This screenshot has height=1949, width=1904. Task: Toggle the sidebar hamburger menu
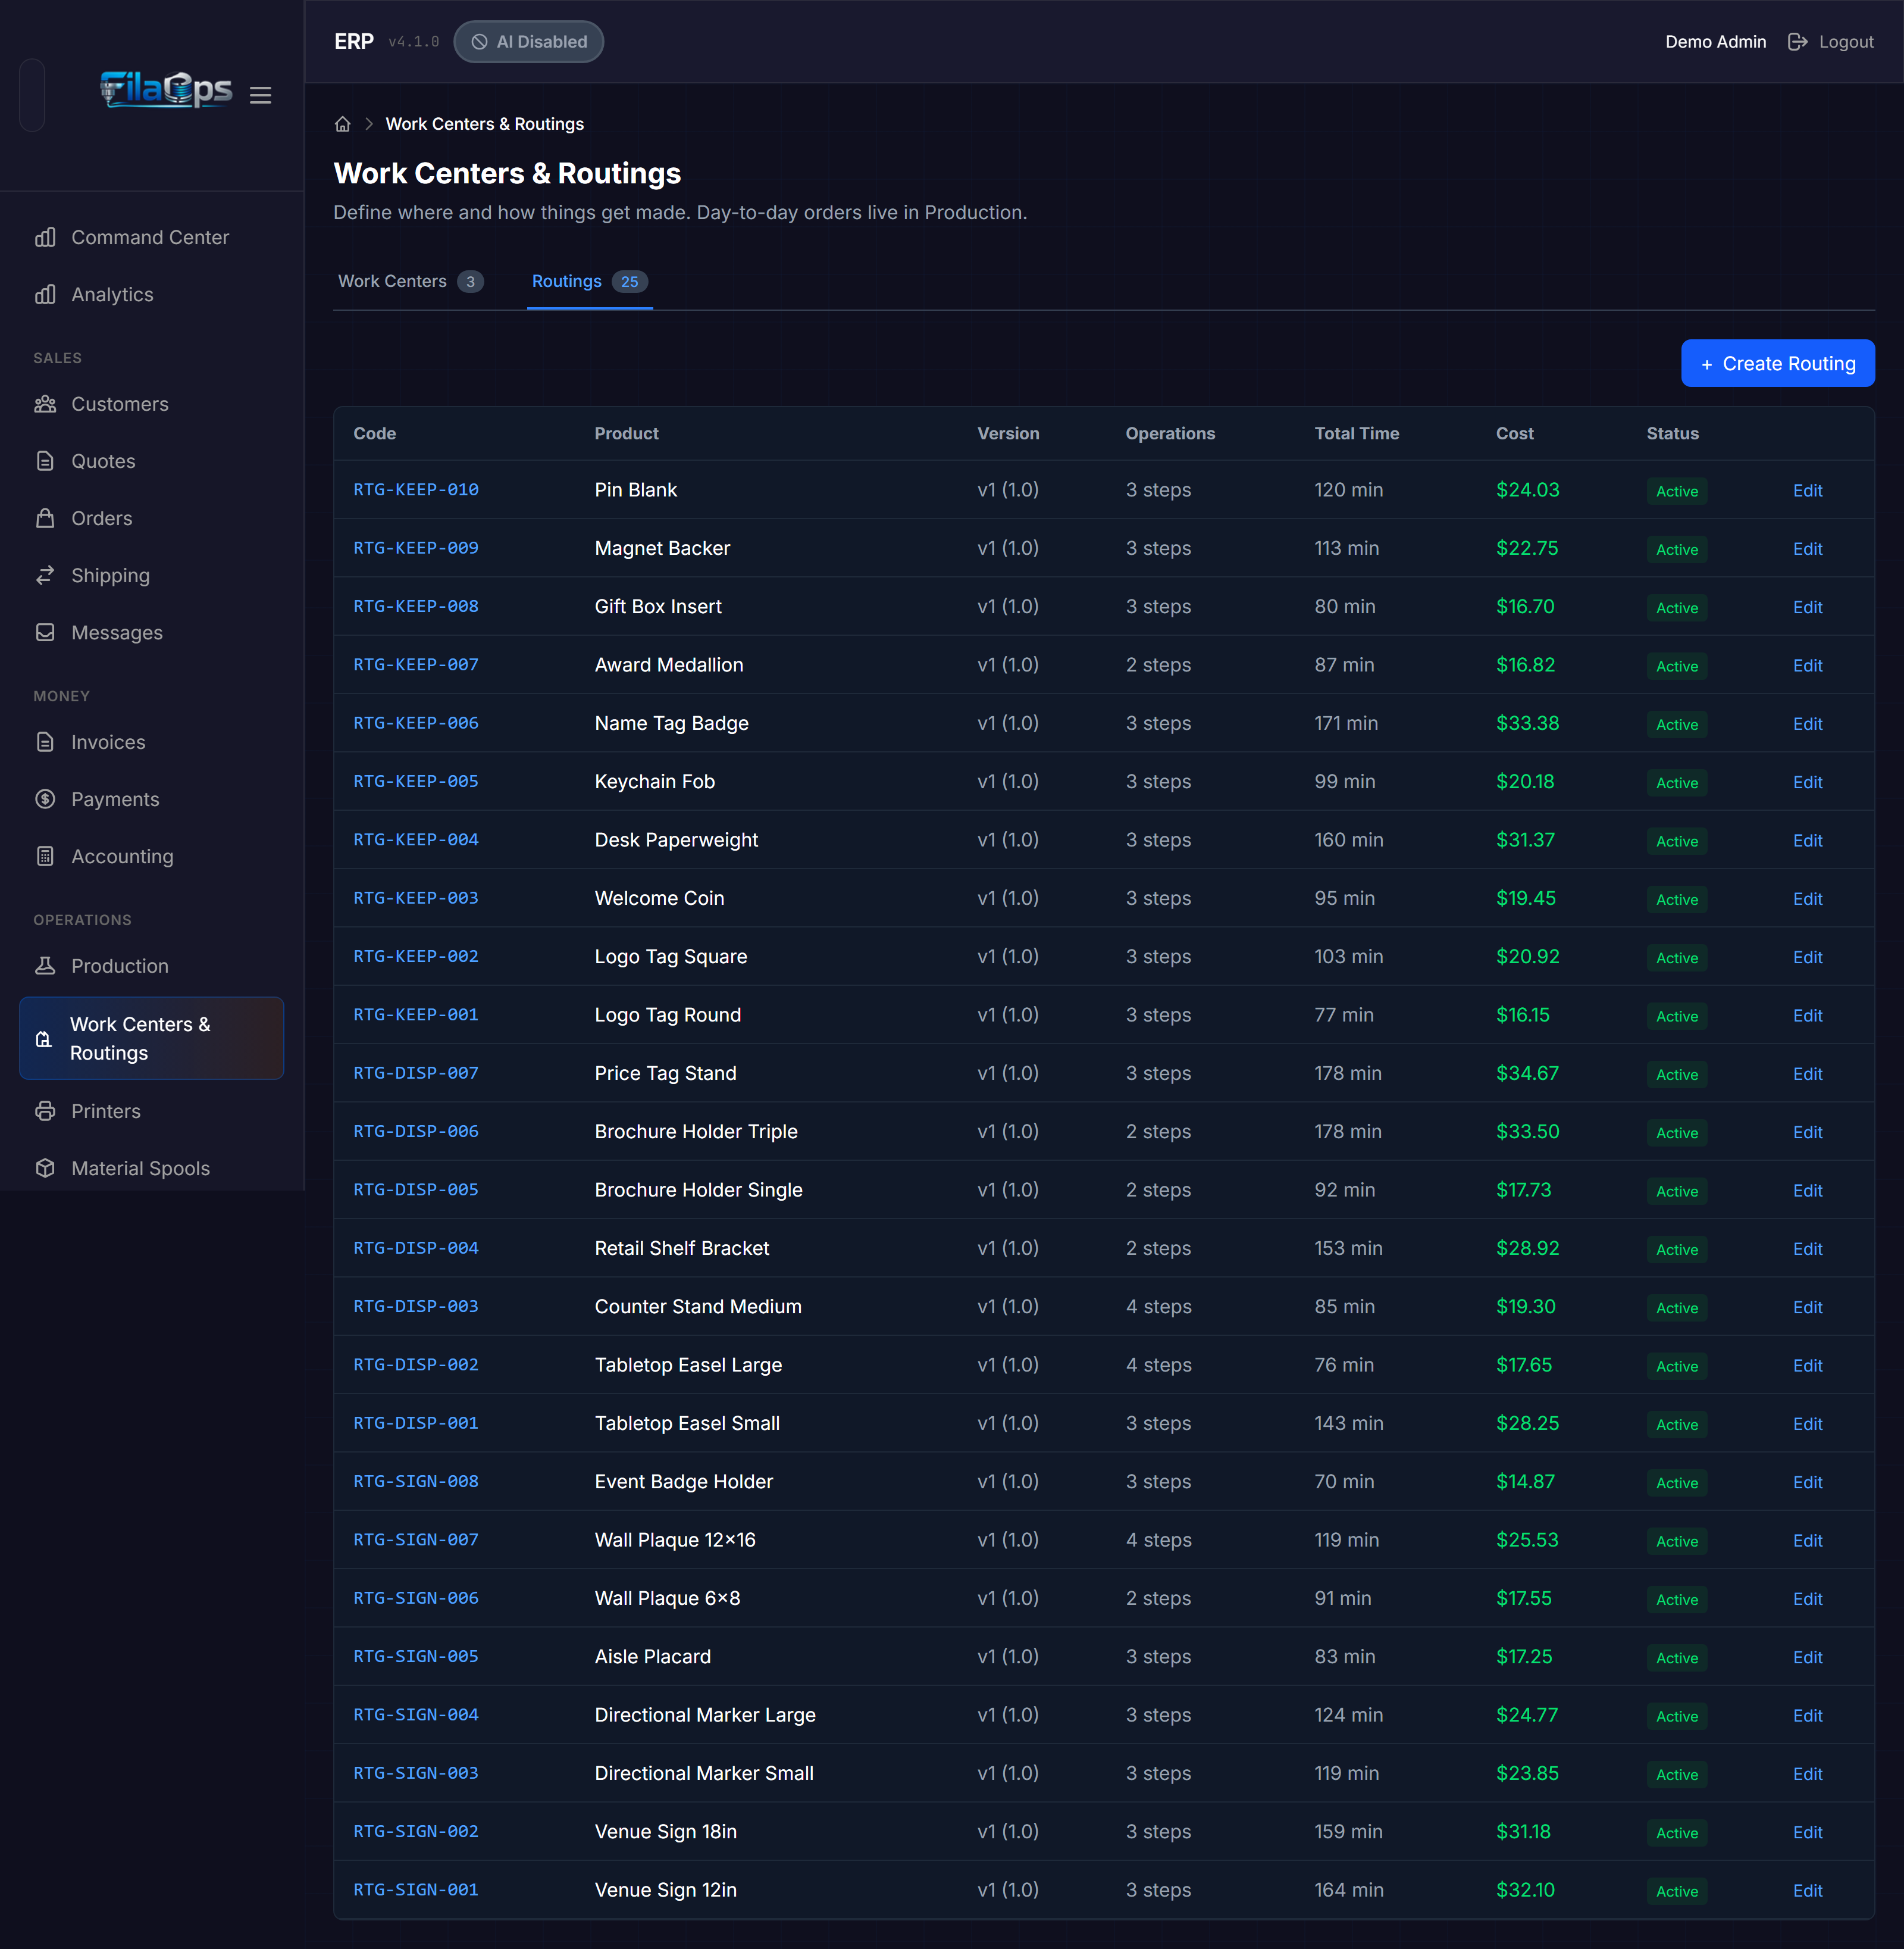pos(261,95)
